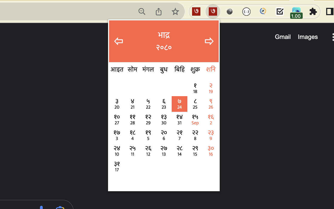
Task: Open the share page icon
Action: coord(159,11)
